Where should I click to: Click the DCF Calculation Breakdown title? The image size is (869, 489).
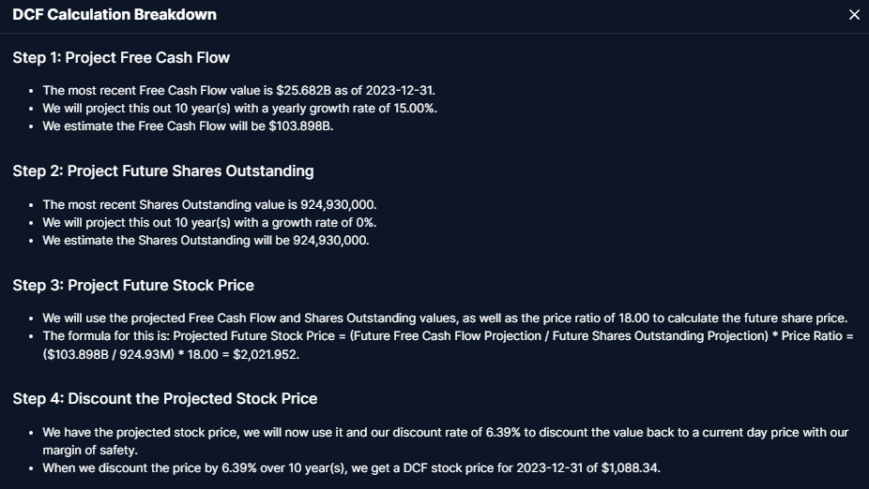click(114, 15)
